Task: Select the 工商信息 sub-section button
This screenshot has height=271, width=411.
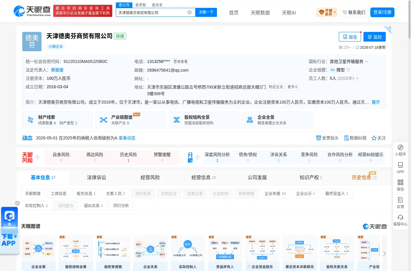Action: [59, 194]
